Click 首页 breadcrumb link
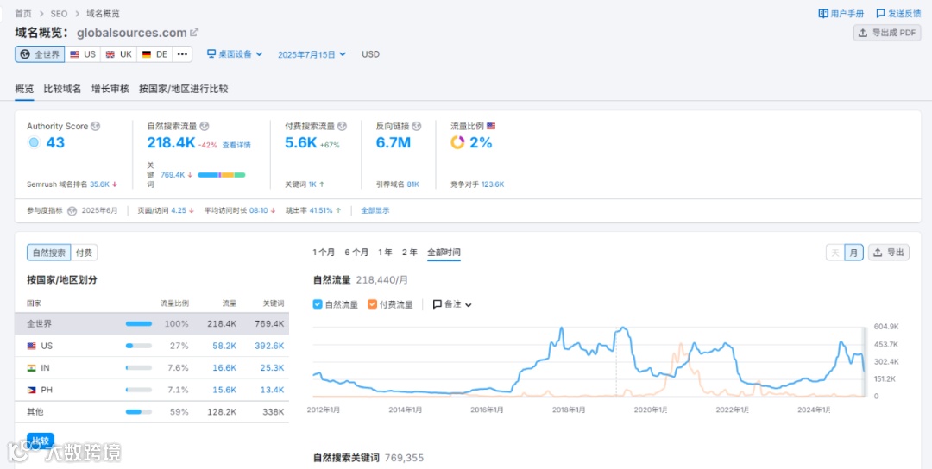The width and height of the screenshot is (932, 469). (x=23, y=13)
